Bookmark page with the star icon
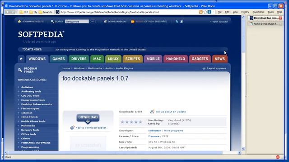The width and height of the screenshot is (289, 162). pyautogui.click(x=205, y=12)
